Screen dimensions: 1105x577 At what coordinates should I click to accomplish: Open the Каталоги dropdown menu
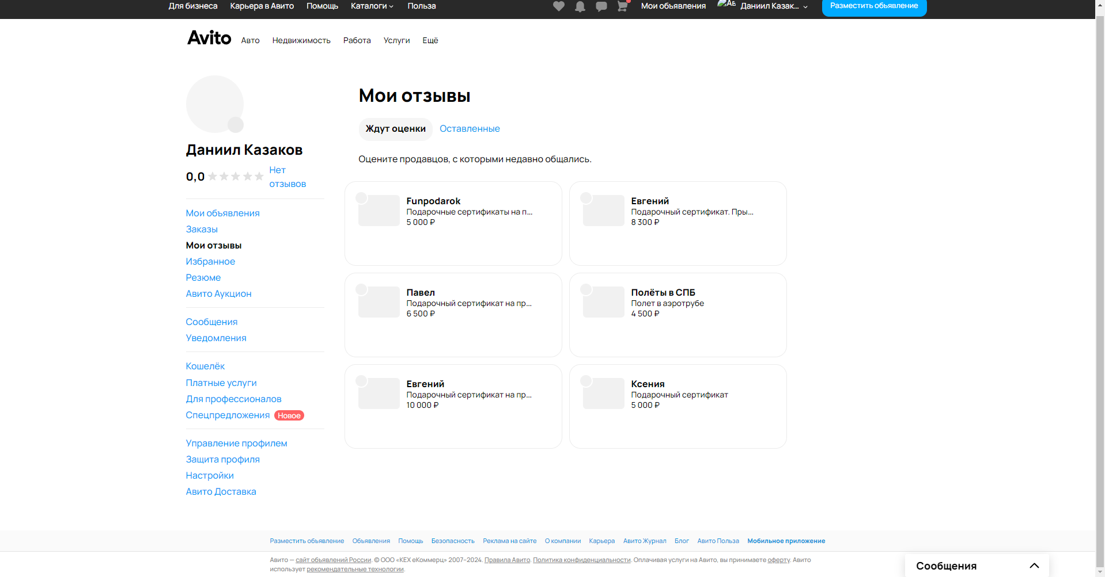372,6
